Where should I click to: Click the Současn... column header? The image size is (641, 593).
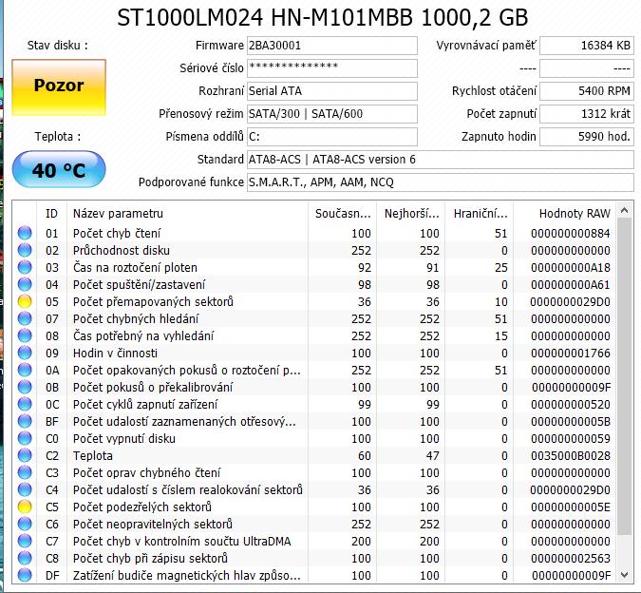coord(342,214)
